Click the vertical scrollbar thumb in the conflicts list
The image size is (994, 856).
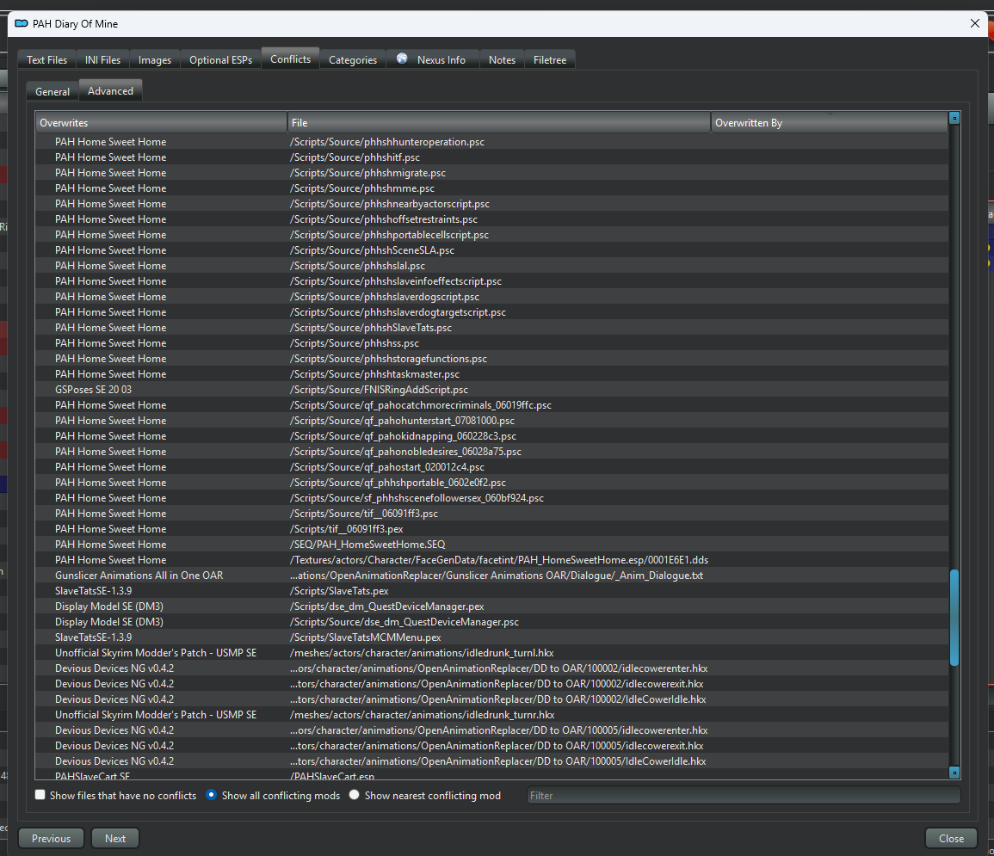tap(954, 618)
